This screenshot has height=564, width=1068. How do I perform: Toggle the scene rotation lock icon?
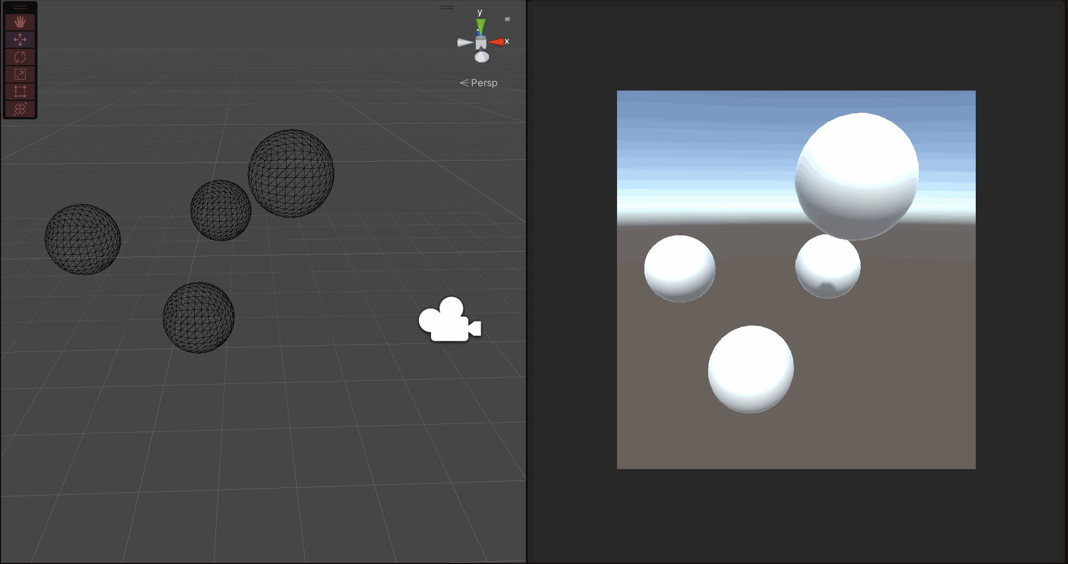pyautogui.click(x=507, y=18)
